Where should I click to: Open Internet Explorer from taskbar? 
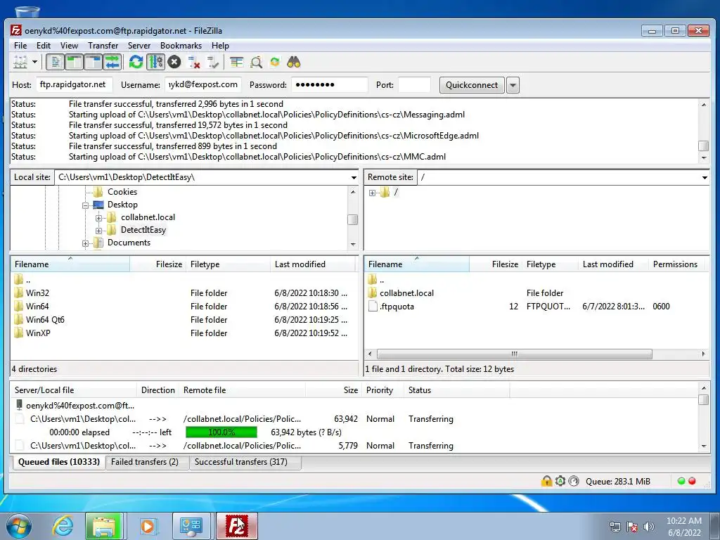tap(63, 526)
